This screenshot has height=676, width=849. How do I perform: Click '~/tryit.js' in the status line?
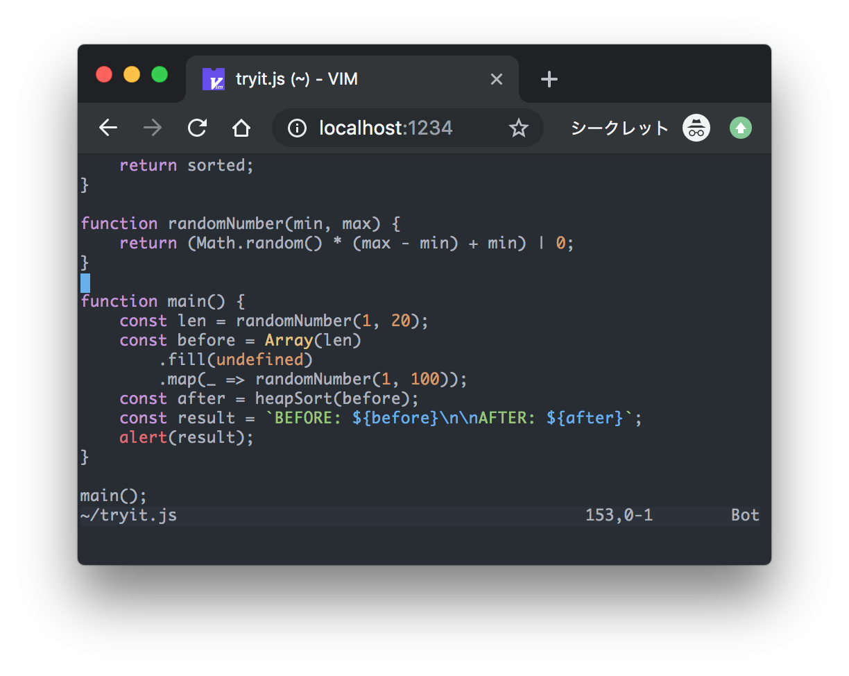pyautogui.click(x=128, y=515)
